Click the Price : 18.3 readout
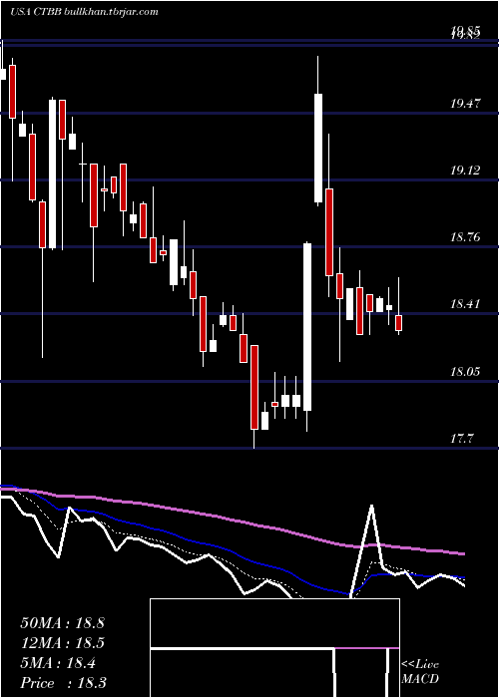This screenshot has width=499, height=698. tap(63, 683)
